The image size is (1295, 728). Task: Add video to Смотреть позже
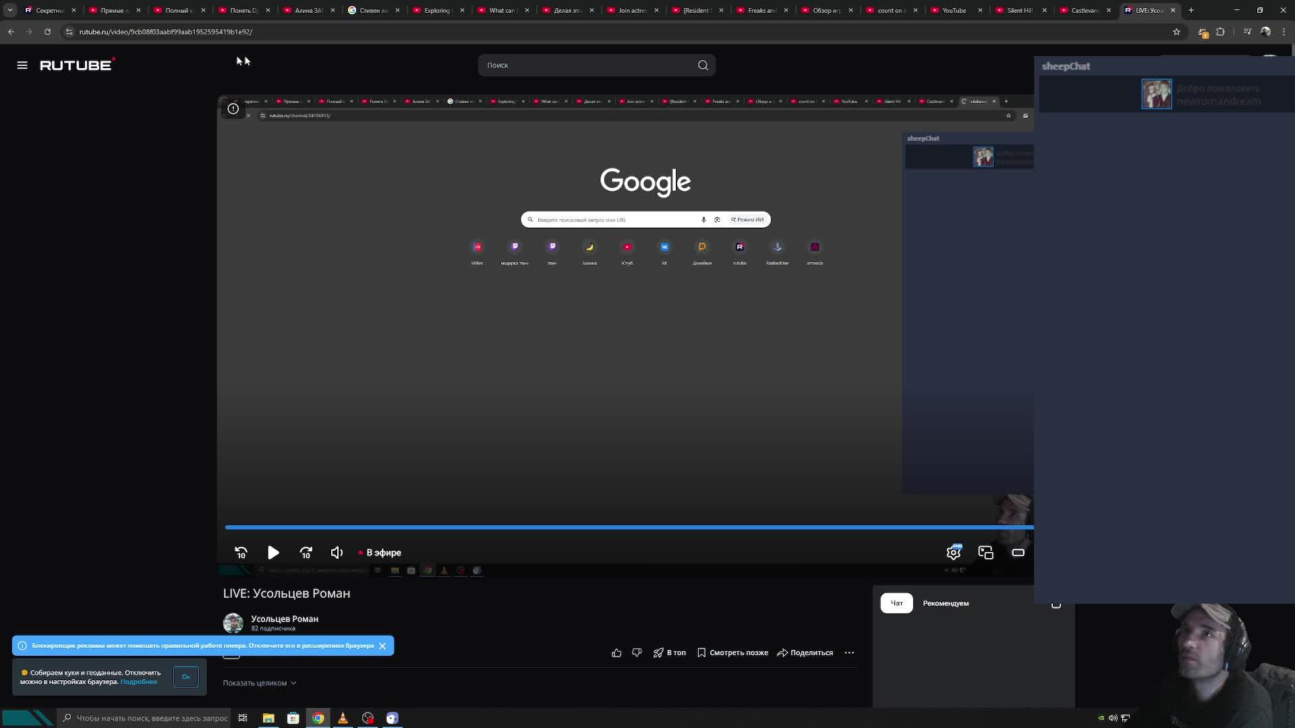pyautogui.click(x=732, y=653)
